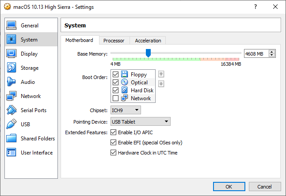Viewport: 286px width, 196px height.
Task: Select the Display monitor icon
Action: tap(11, 54)
